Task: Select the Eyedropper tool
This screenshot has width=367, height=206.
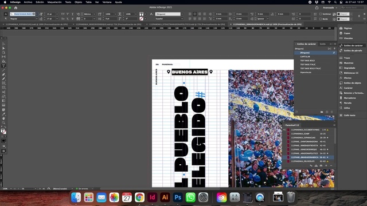Action: click(3, 114)
